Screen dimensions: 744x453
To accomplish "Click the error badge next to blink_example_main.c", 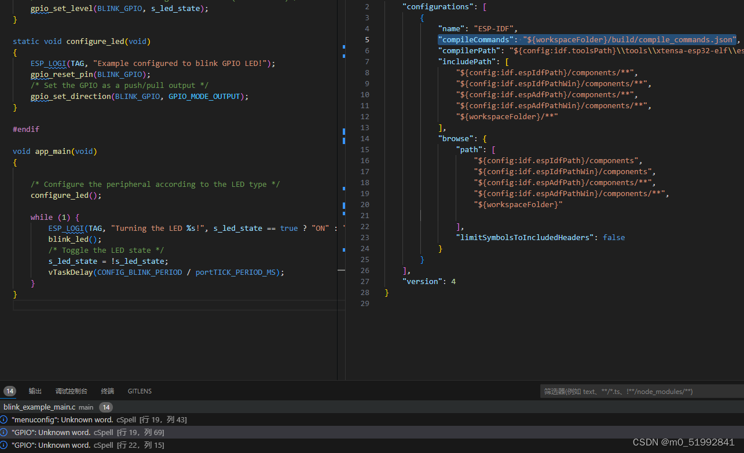I will [105, 407].
